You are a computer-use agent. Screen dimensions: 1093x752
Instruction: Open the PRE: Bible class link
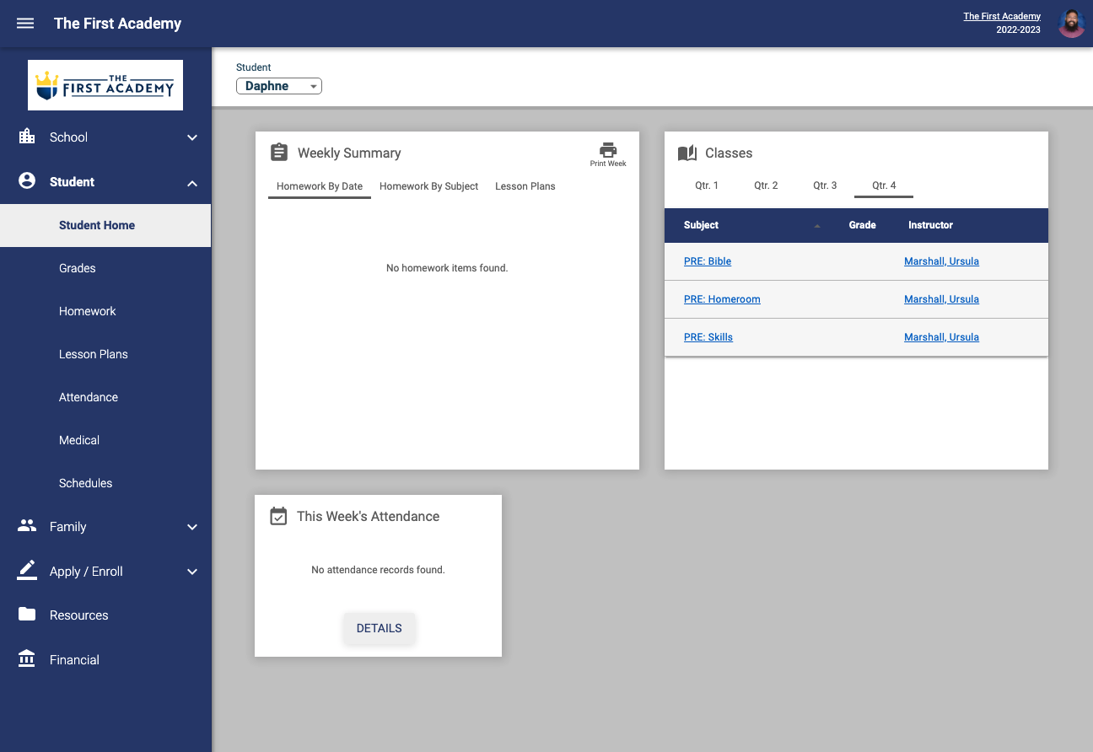click(708, 261)
